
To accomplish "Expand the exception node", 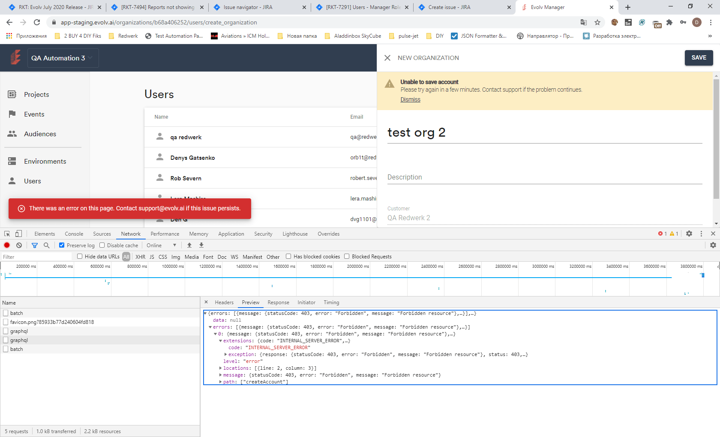I will (226, 354).
